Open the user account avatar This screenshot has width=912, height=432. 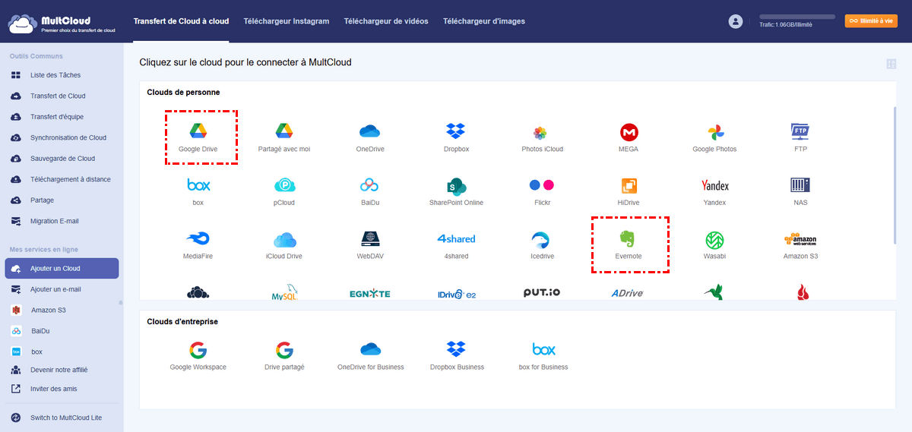(735, 21)
